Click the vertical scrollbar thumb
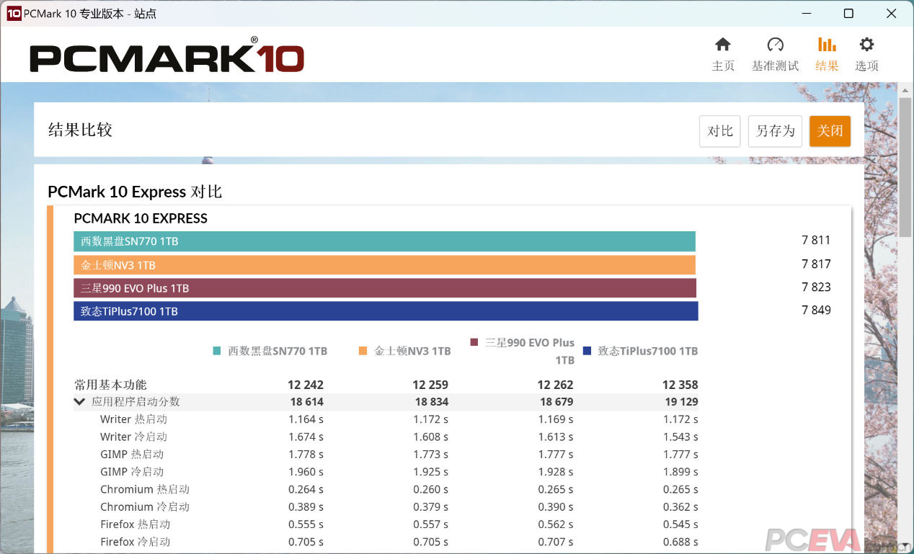The height and width of the screenshot is (554, 914). 906,166
